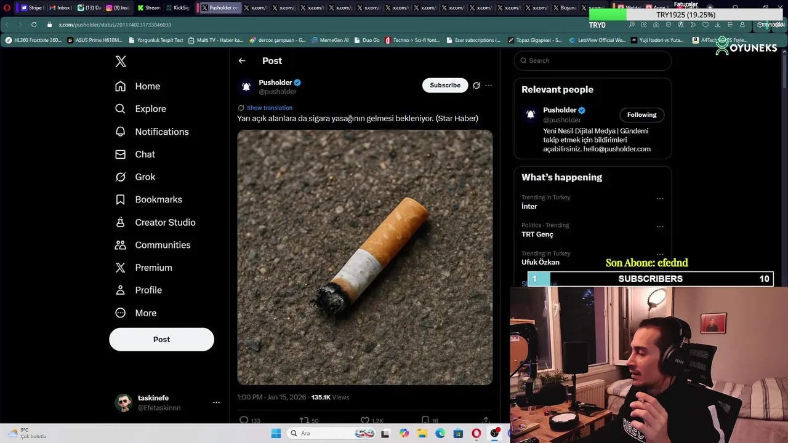Open the Duo Go bookmark
The height and width of the screenshot is (443, 788).
point(367,40)
